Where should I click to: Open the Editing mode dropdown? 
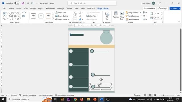163,8
